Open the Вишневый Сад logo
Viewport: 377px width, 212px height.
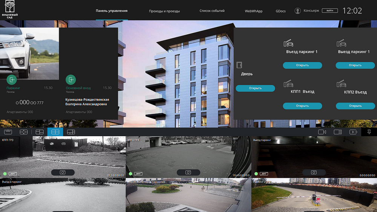click(10, 10)
